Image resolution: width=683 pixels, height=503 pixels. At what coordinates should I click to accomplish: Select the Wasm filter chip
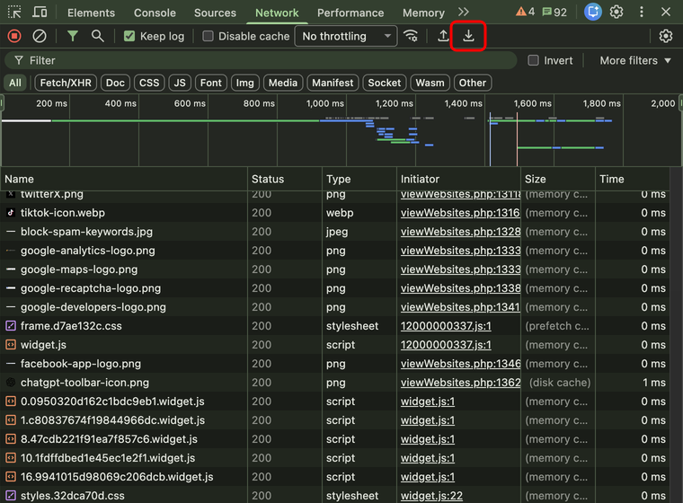click(430, 83)
